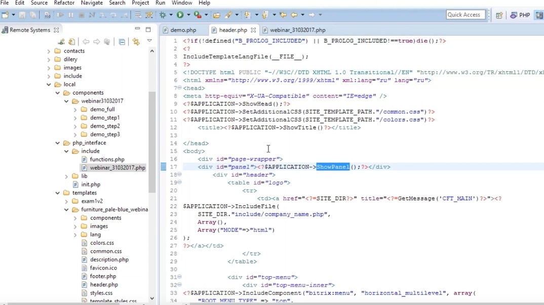Viewport: 544px width, 305px height.
Task: Click the New file wizard icon
Action: click(x=5, y=15)
